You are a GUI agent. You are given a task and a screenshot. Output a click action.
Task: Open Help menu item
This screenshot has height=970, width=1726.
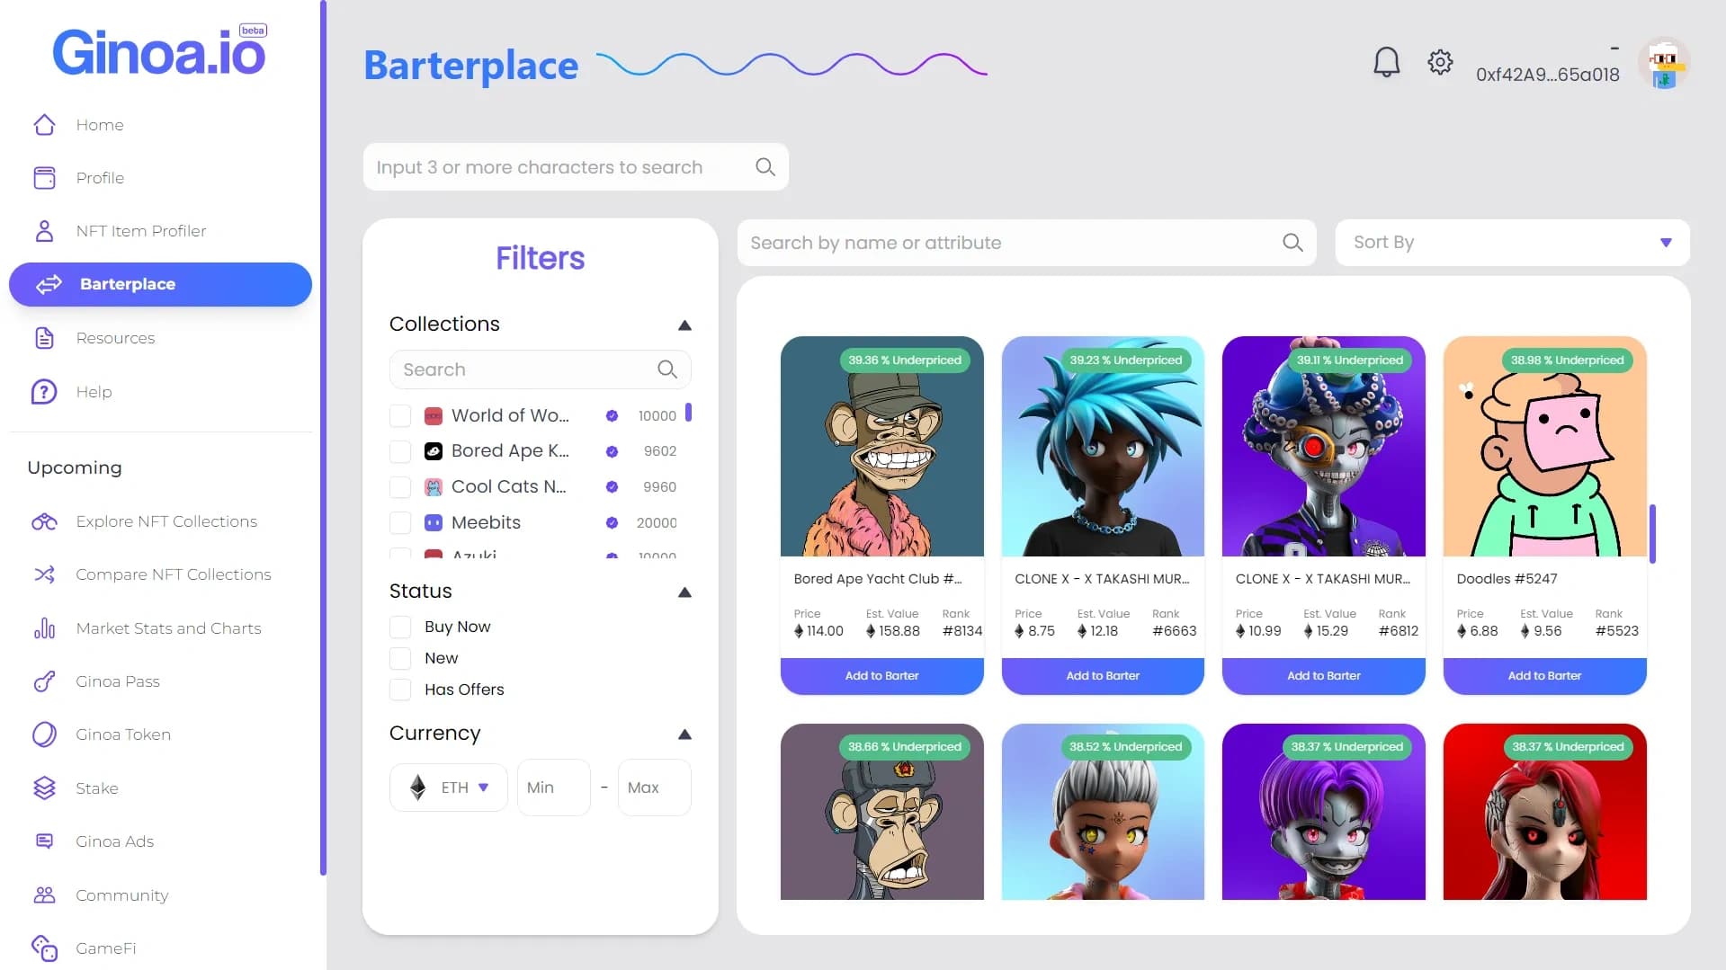coord(94,392)
